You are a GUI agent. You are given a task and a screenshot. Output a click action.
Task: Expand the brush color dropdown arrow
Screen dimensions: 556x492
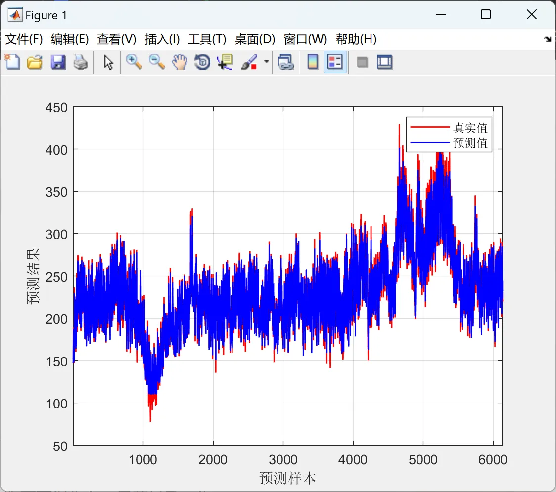[x=267, y=62]
